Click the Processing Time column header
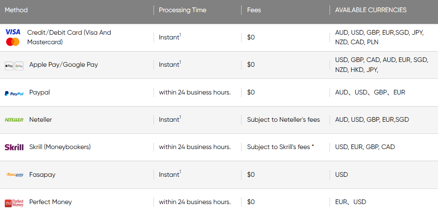Image resolution: width=438 pixels, height=214 pixels. coord(183,10)
